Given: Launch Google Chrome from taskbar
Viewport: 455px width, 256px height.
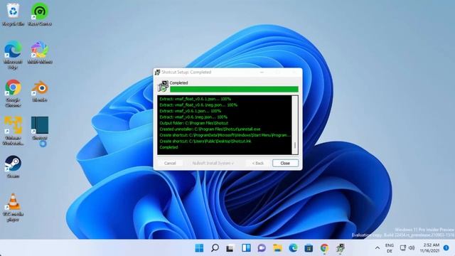Looking at the screenshot, I should pos(324,248).
